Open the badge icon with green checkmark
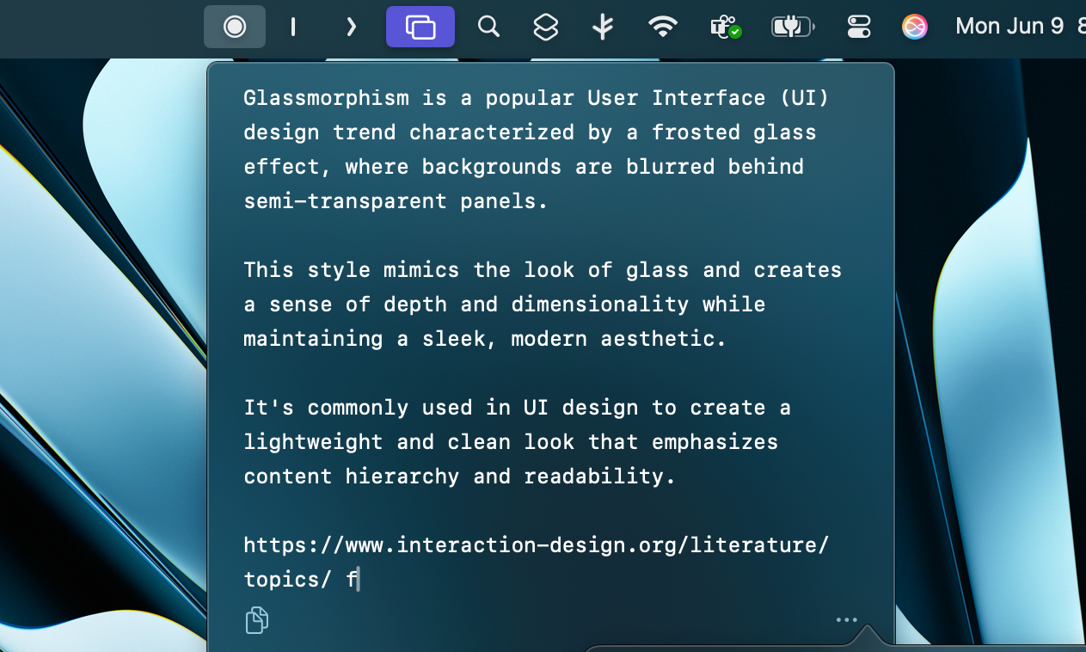This screenshot has height=652, width=1086. tap(727, 27)
